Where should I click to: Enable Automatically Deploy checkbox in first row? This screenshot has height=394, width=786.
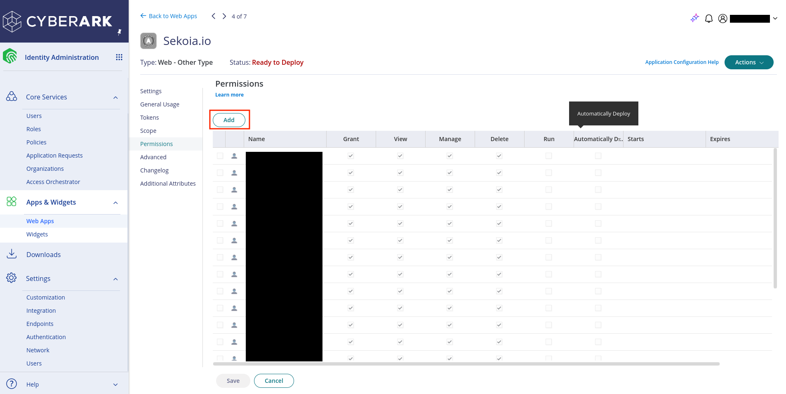(x=598, y=156)
